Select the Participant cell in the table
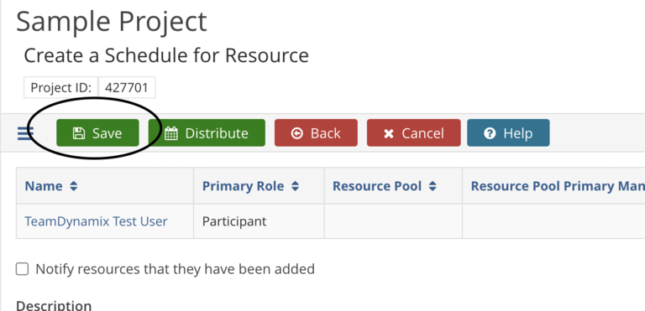 pos(259,221)
